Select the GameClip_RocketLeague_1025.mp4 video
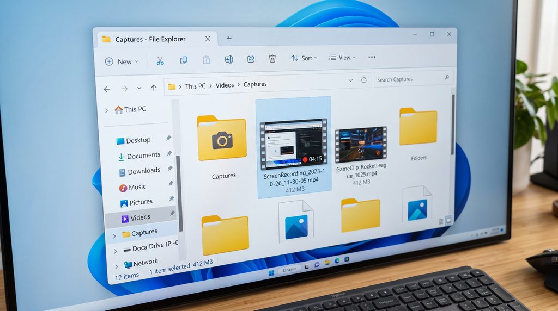558x311 pixels. point(361,155)
